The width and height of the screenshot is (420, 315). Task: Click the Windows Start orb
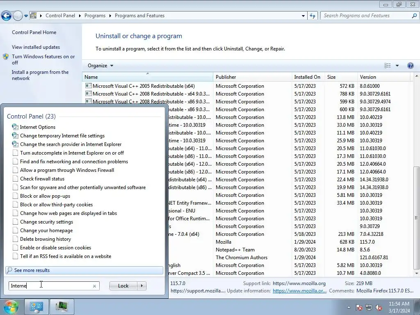click(x=10, y=307)
